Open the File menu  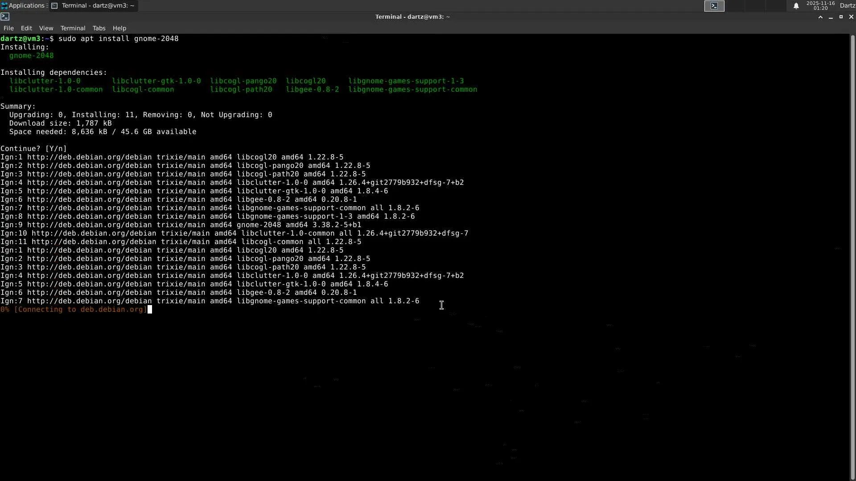pyautogui.click(x=8, y=28)
